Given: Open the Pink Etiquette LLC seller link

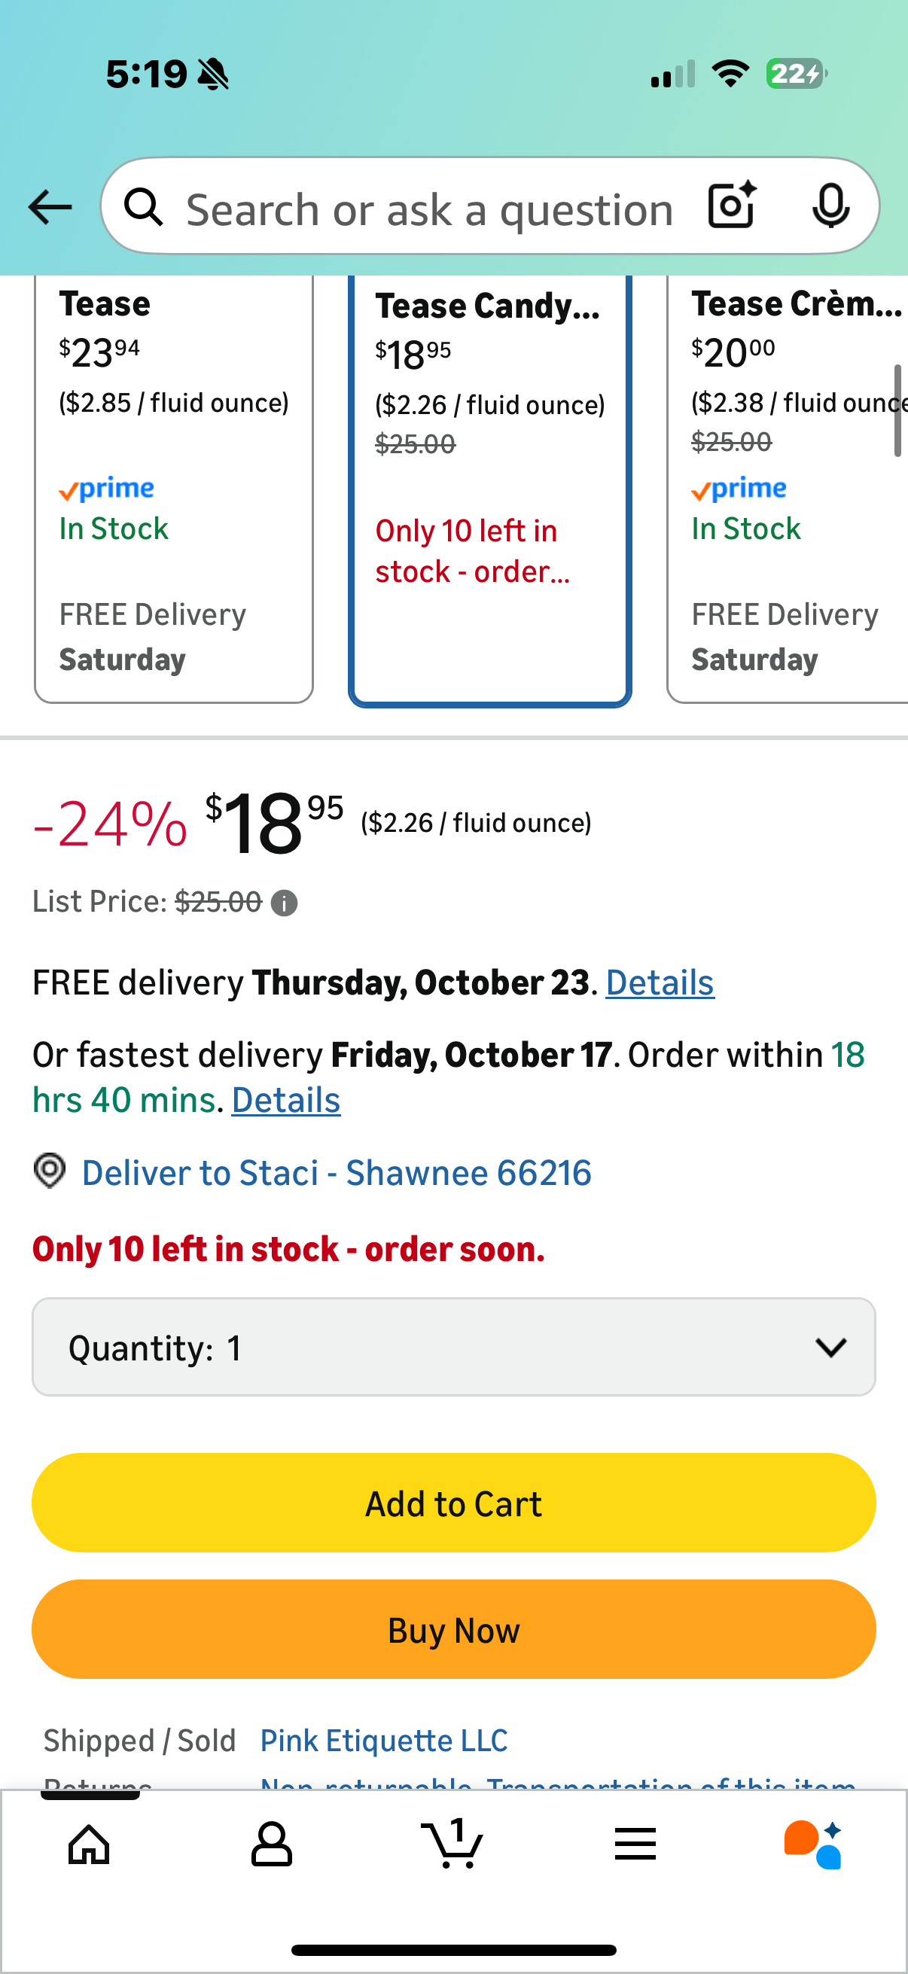Looking at the screenshot, I should coord(384,1741).
